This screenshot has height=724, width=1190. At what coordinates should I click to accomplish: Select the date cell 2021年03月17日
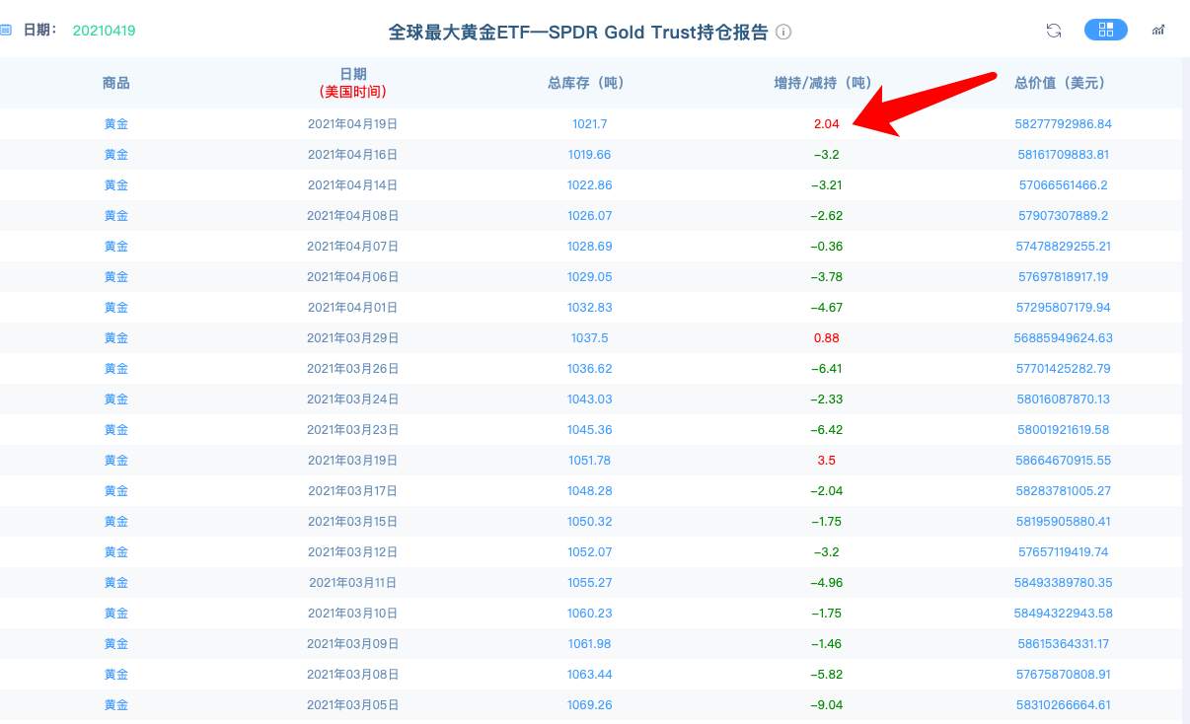tap(353, 491)
